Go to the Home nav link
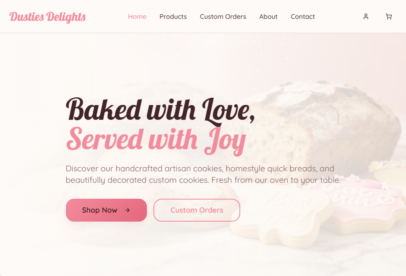This screenshot has width=406, height=276. click(x=137, y=16)
